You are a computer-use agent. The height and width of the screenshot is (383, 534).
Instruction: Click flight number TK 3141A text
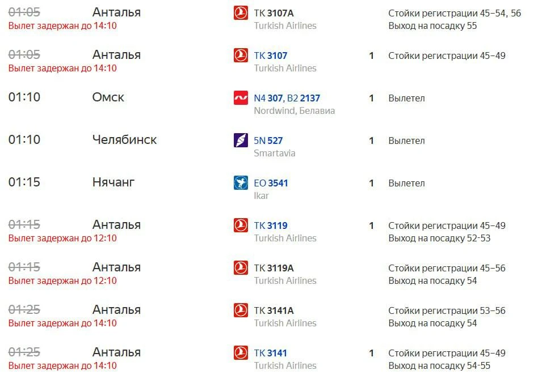(274, 310)
